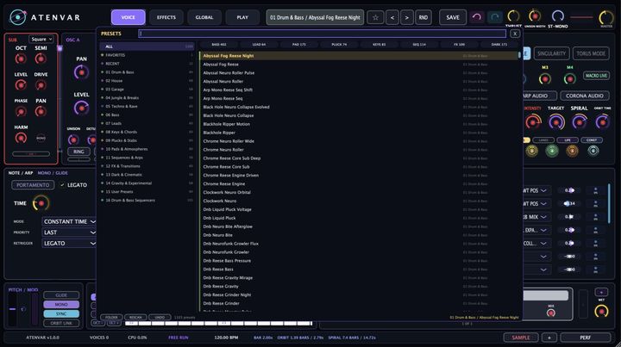Click the Sub HARM knob
Image resolution: width=621 pixels, height=347 pixels.
tap(21, 138)
